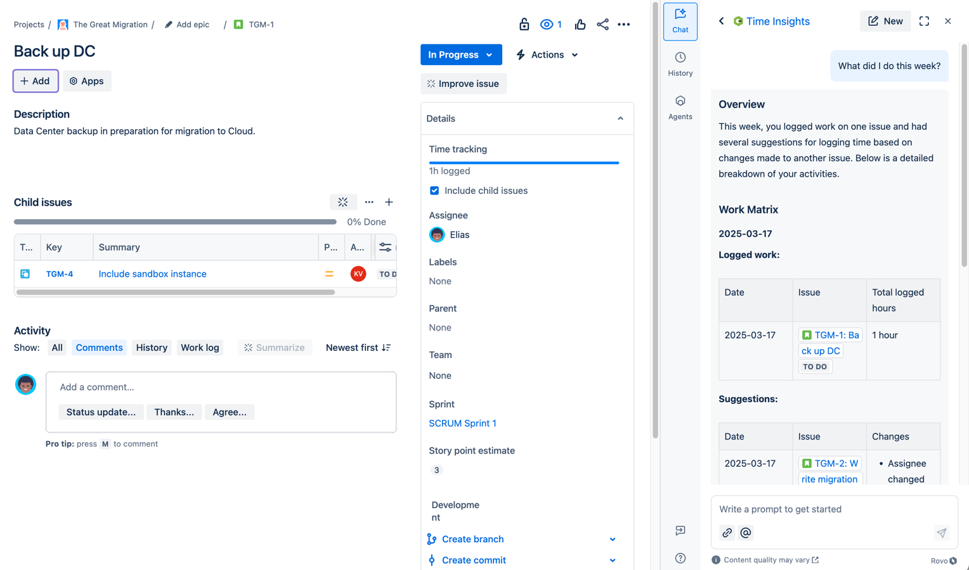Image resolution: width=969 pixels, height=570 pixels.
Task: Click the Improve issue button
Action: (463, 84)
